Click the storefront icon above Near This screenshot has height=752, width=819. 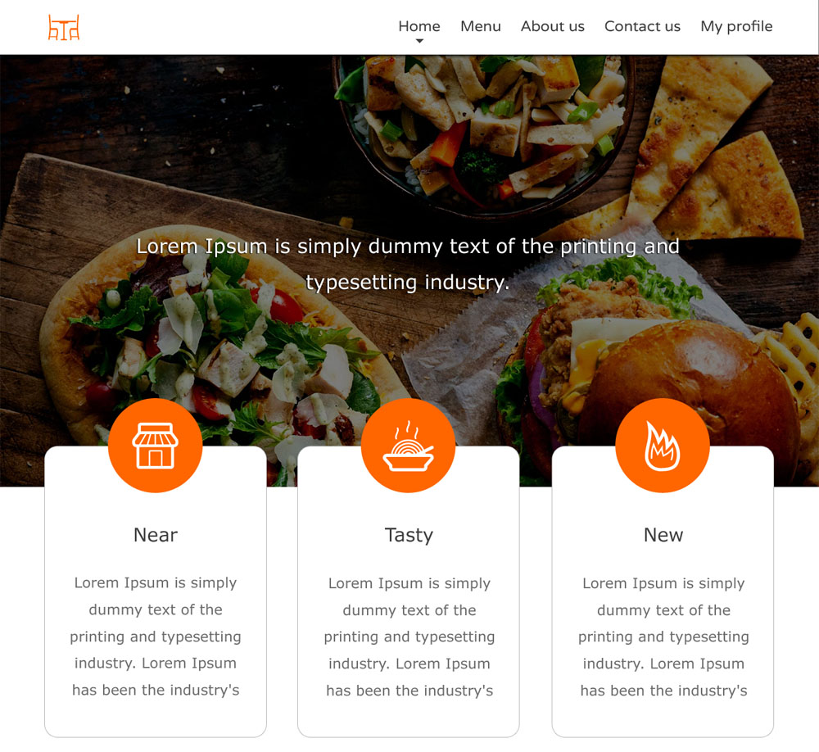(155, 446)
